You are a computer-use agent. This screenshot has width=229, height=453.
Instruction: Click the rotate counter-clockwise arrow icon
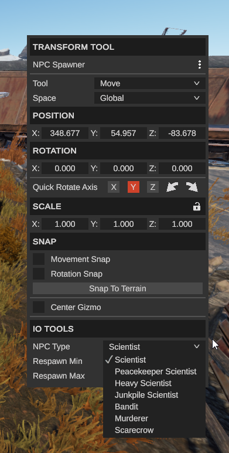point(172,187)
